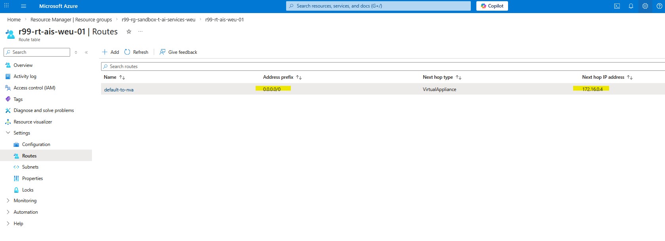
Task: Click the global search resources field
Action: pos(378,6)
